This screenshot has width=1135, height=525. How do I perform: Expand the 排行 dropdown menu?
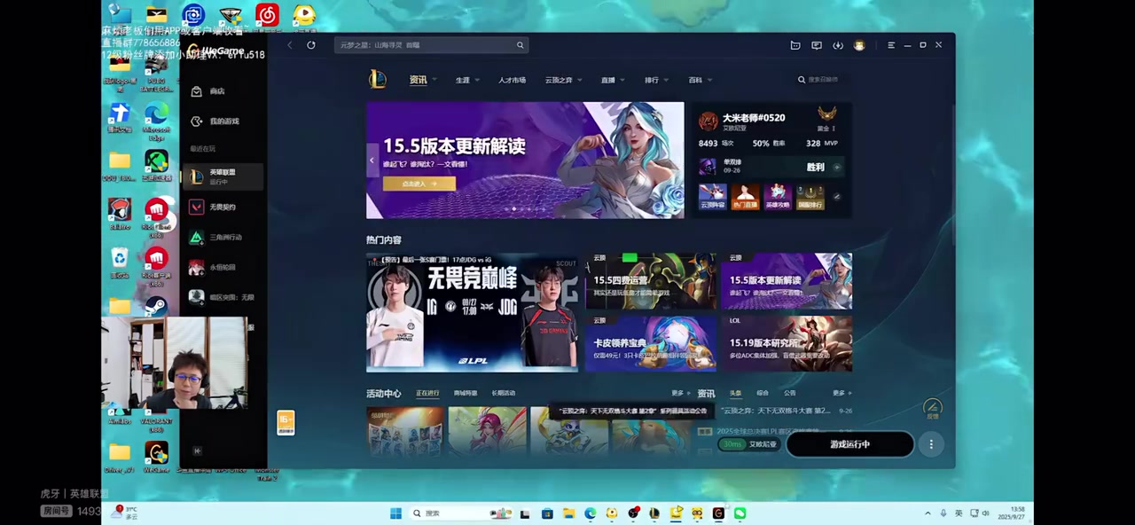pyautogui.click(x=656, y=81)
